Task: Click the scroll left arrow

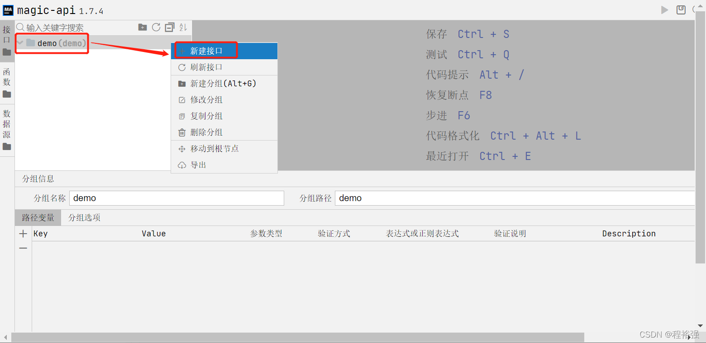Action: tap(5, 337)
